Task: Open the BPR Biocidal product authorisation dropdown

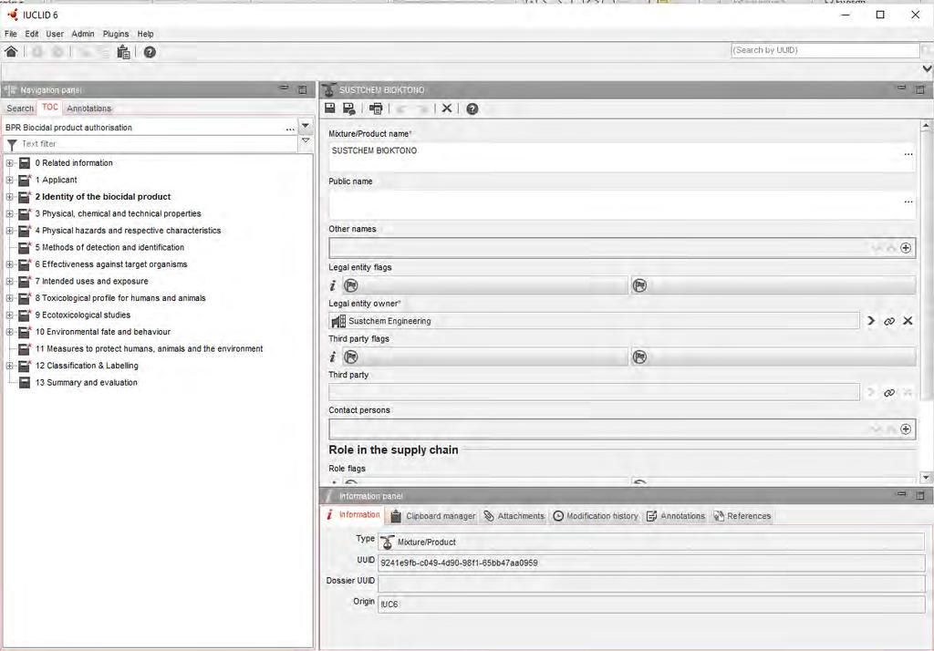Action: (x=306, y=126)
